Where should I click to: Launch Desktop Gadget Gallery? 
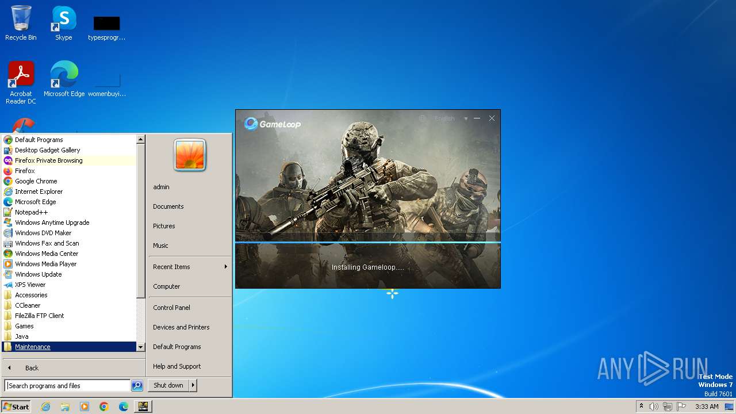tap(69, 150)
